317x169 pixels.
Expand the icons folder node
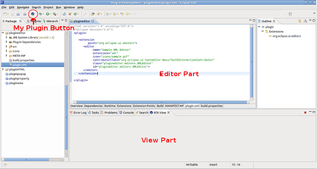6,51
